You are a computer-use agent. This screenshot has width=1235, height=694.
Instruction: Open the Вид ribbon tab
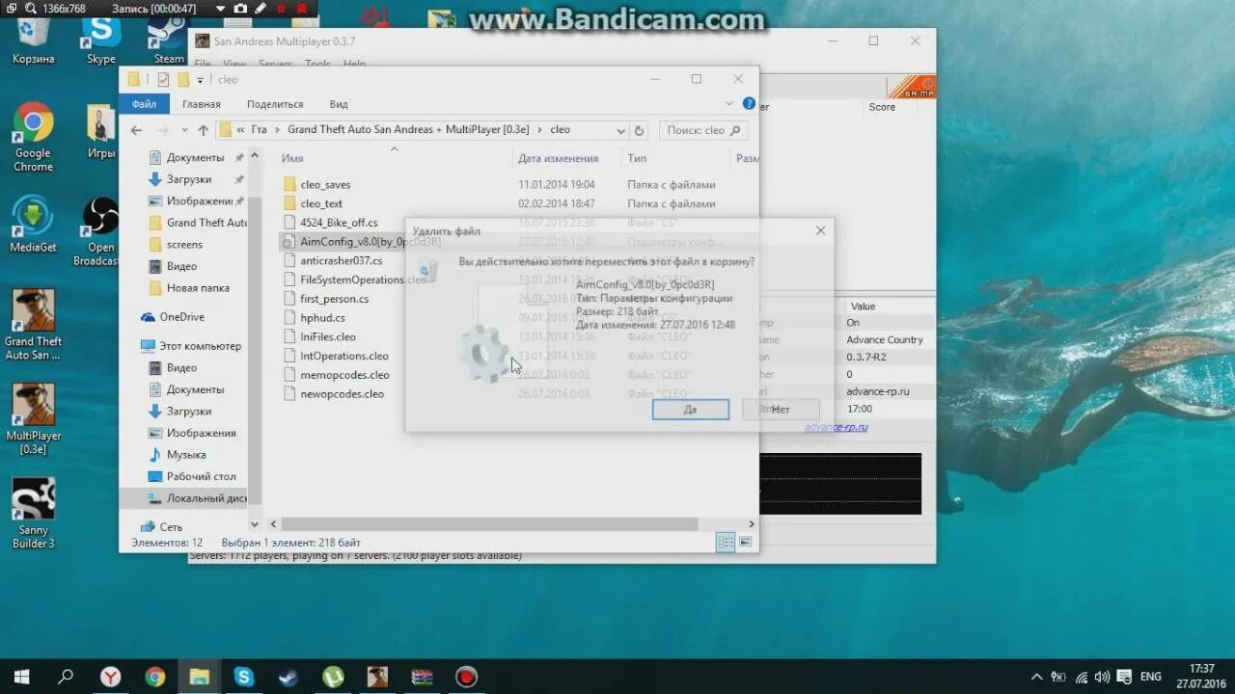click(x=339, y=104)
